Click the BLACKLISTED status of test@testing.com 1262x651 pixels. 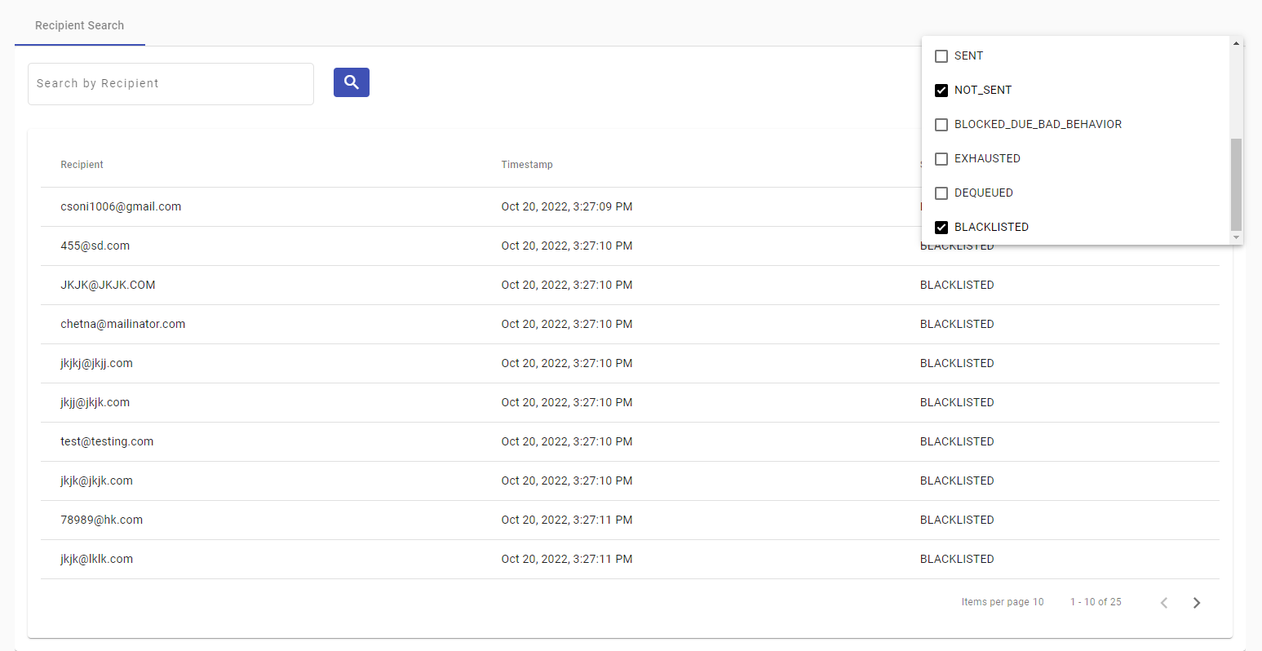[957, 441]
